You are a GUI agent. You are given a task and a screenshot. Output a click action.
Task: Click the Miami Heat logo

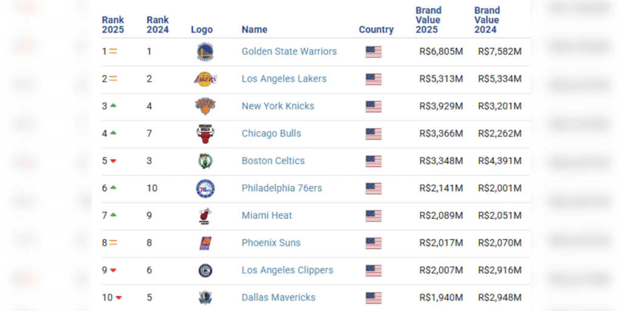(205, 216)
